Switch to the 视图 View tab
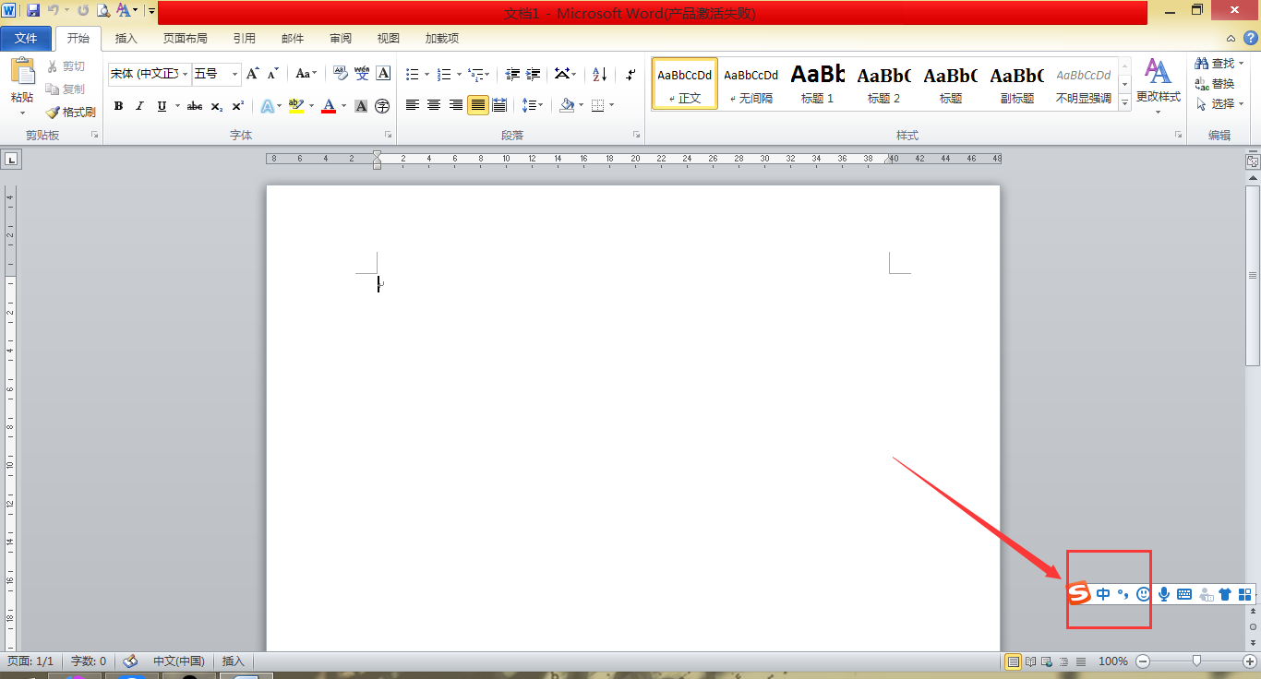The width and height of the screenshot is (1261, 679). (x=389, y=38)
